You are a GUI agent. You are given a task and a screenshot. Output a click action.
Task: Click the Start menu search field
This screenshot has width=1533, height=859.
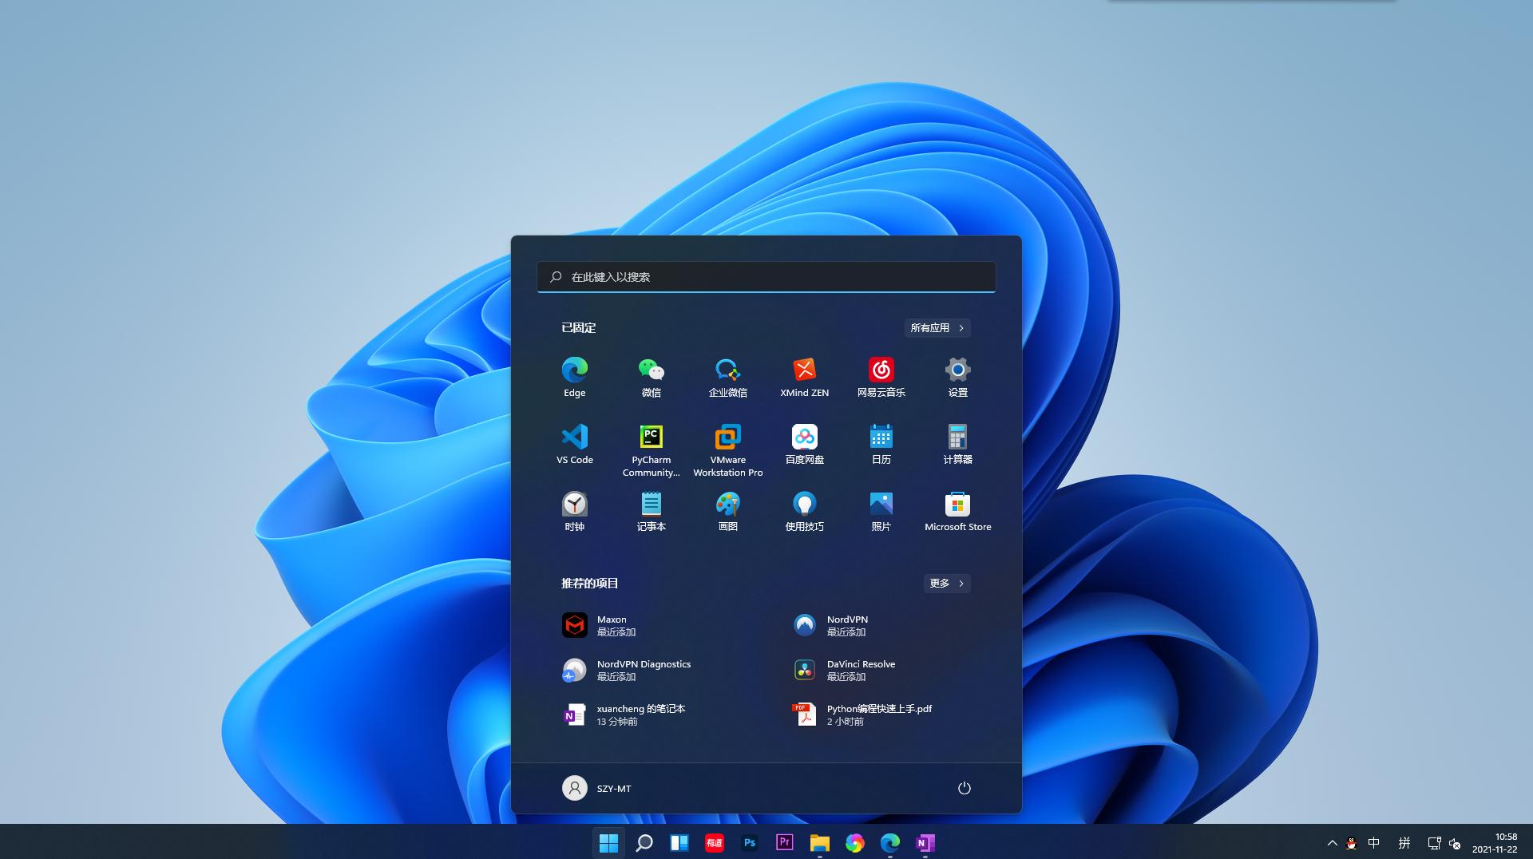coord(766,277)
